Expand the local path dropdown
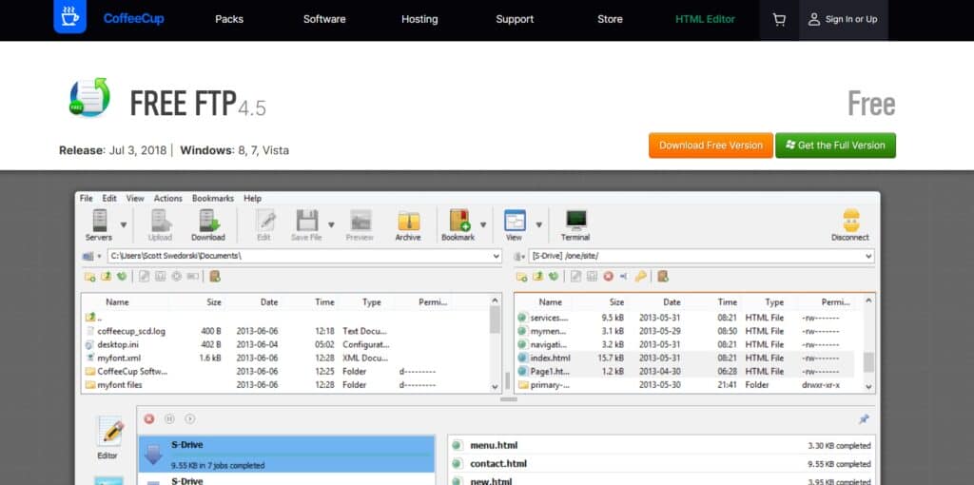The image size is (974, 485). [496, 256]
